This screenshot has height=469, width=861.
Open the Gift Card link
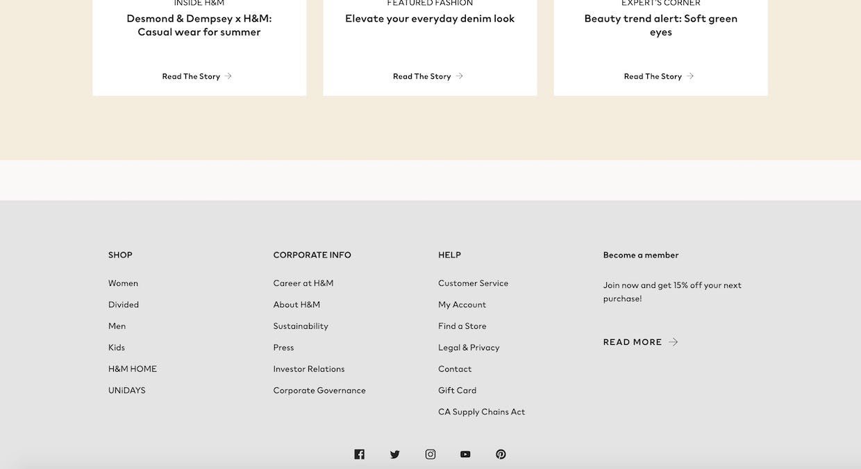tap(457, 391)
